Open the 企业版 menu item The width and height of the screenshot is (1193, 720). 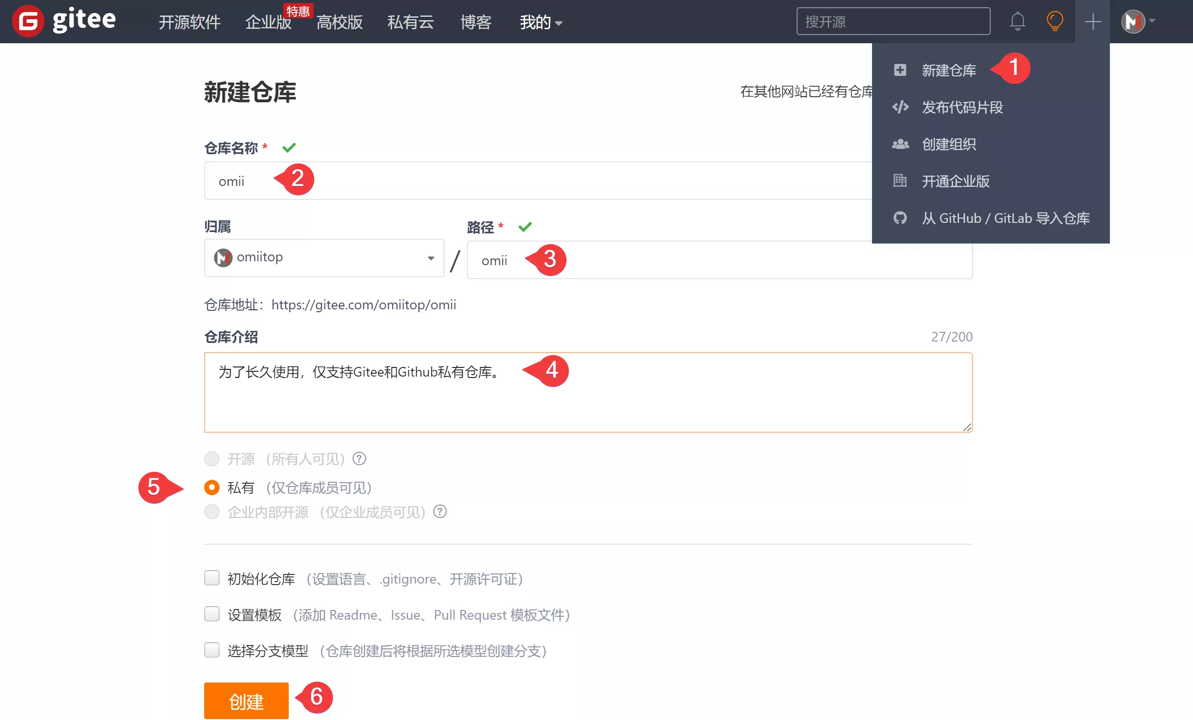tap(268, 22)
